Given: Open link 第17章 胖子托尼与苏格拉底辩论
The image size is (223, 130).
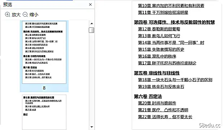Looking at the screenshot, I should coord(167,63).
